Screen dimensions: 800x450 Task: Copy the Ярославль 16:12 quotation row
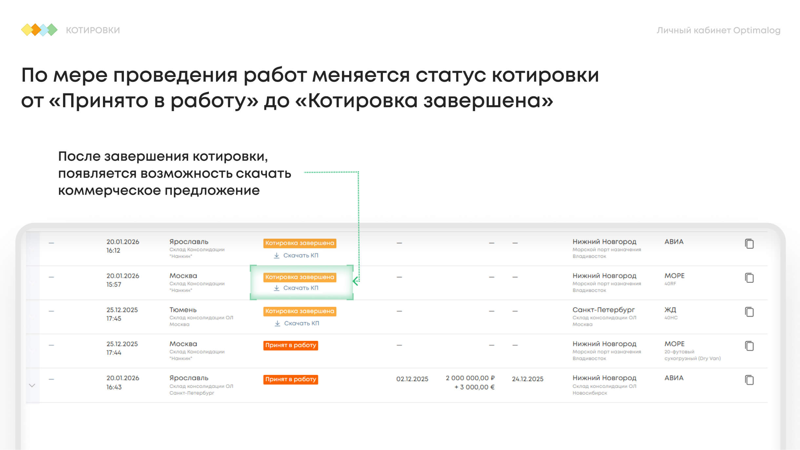point(749,244)
